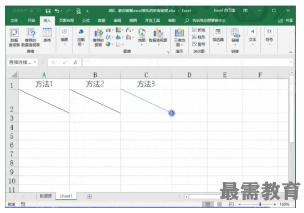Select column A header
Screen dimensions: 304x213
click(x=44, y=75)
